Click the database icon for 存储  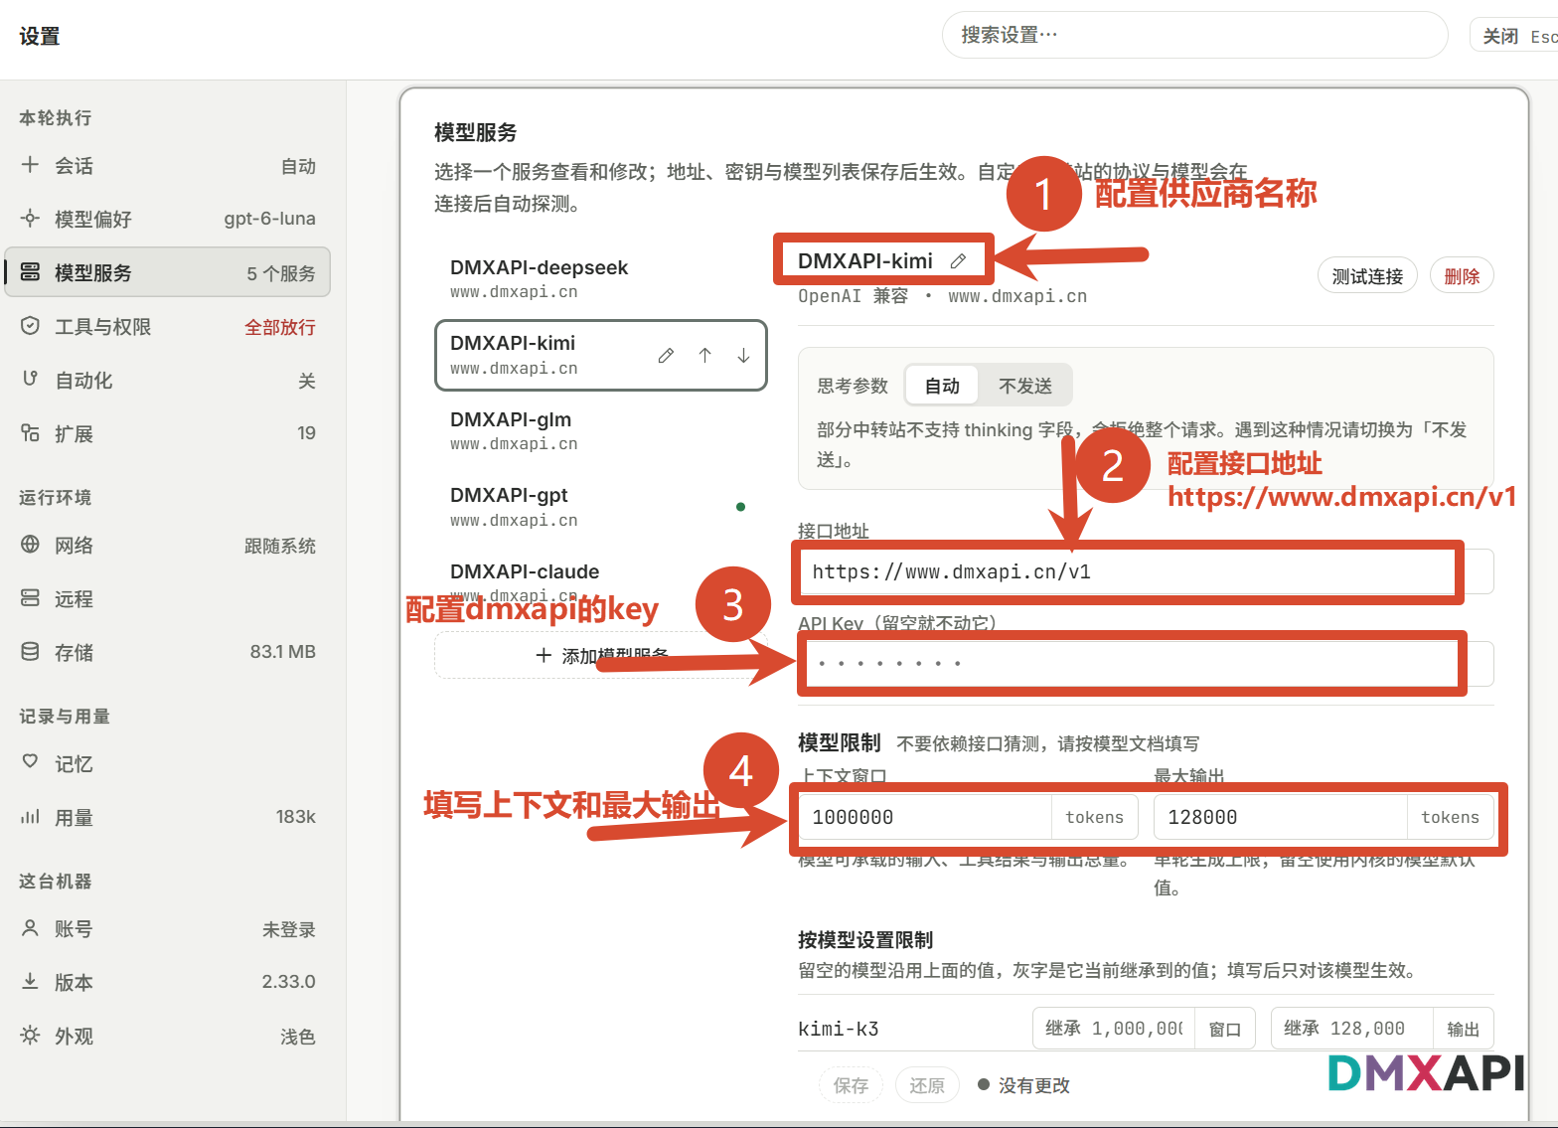click(31, 652)
